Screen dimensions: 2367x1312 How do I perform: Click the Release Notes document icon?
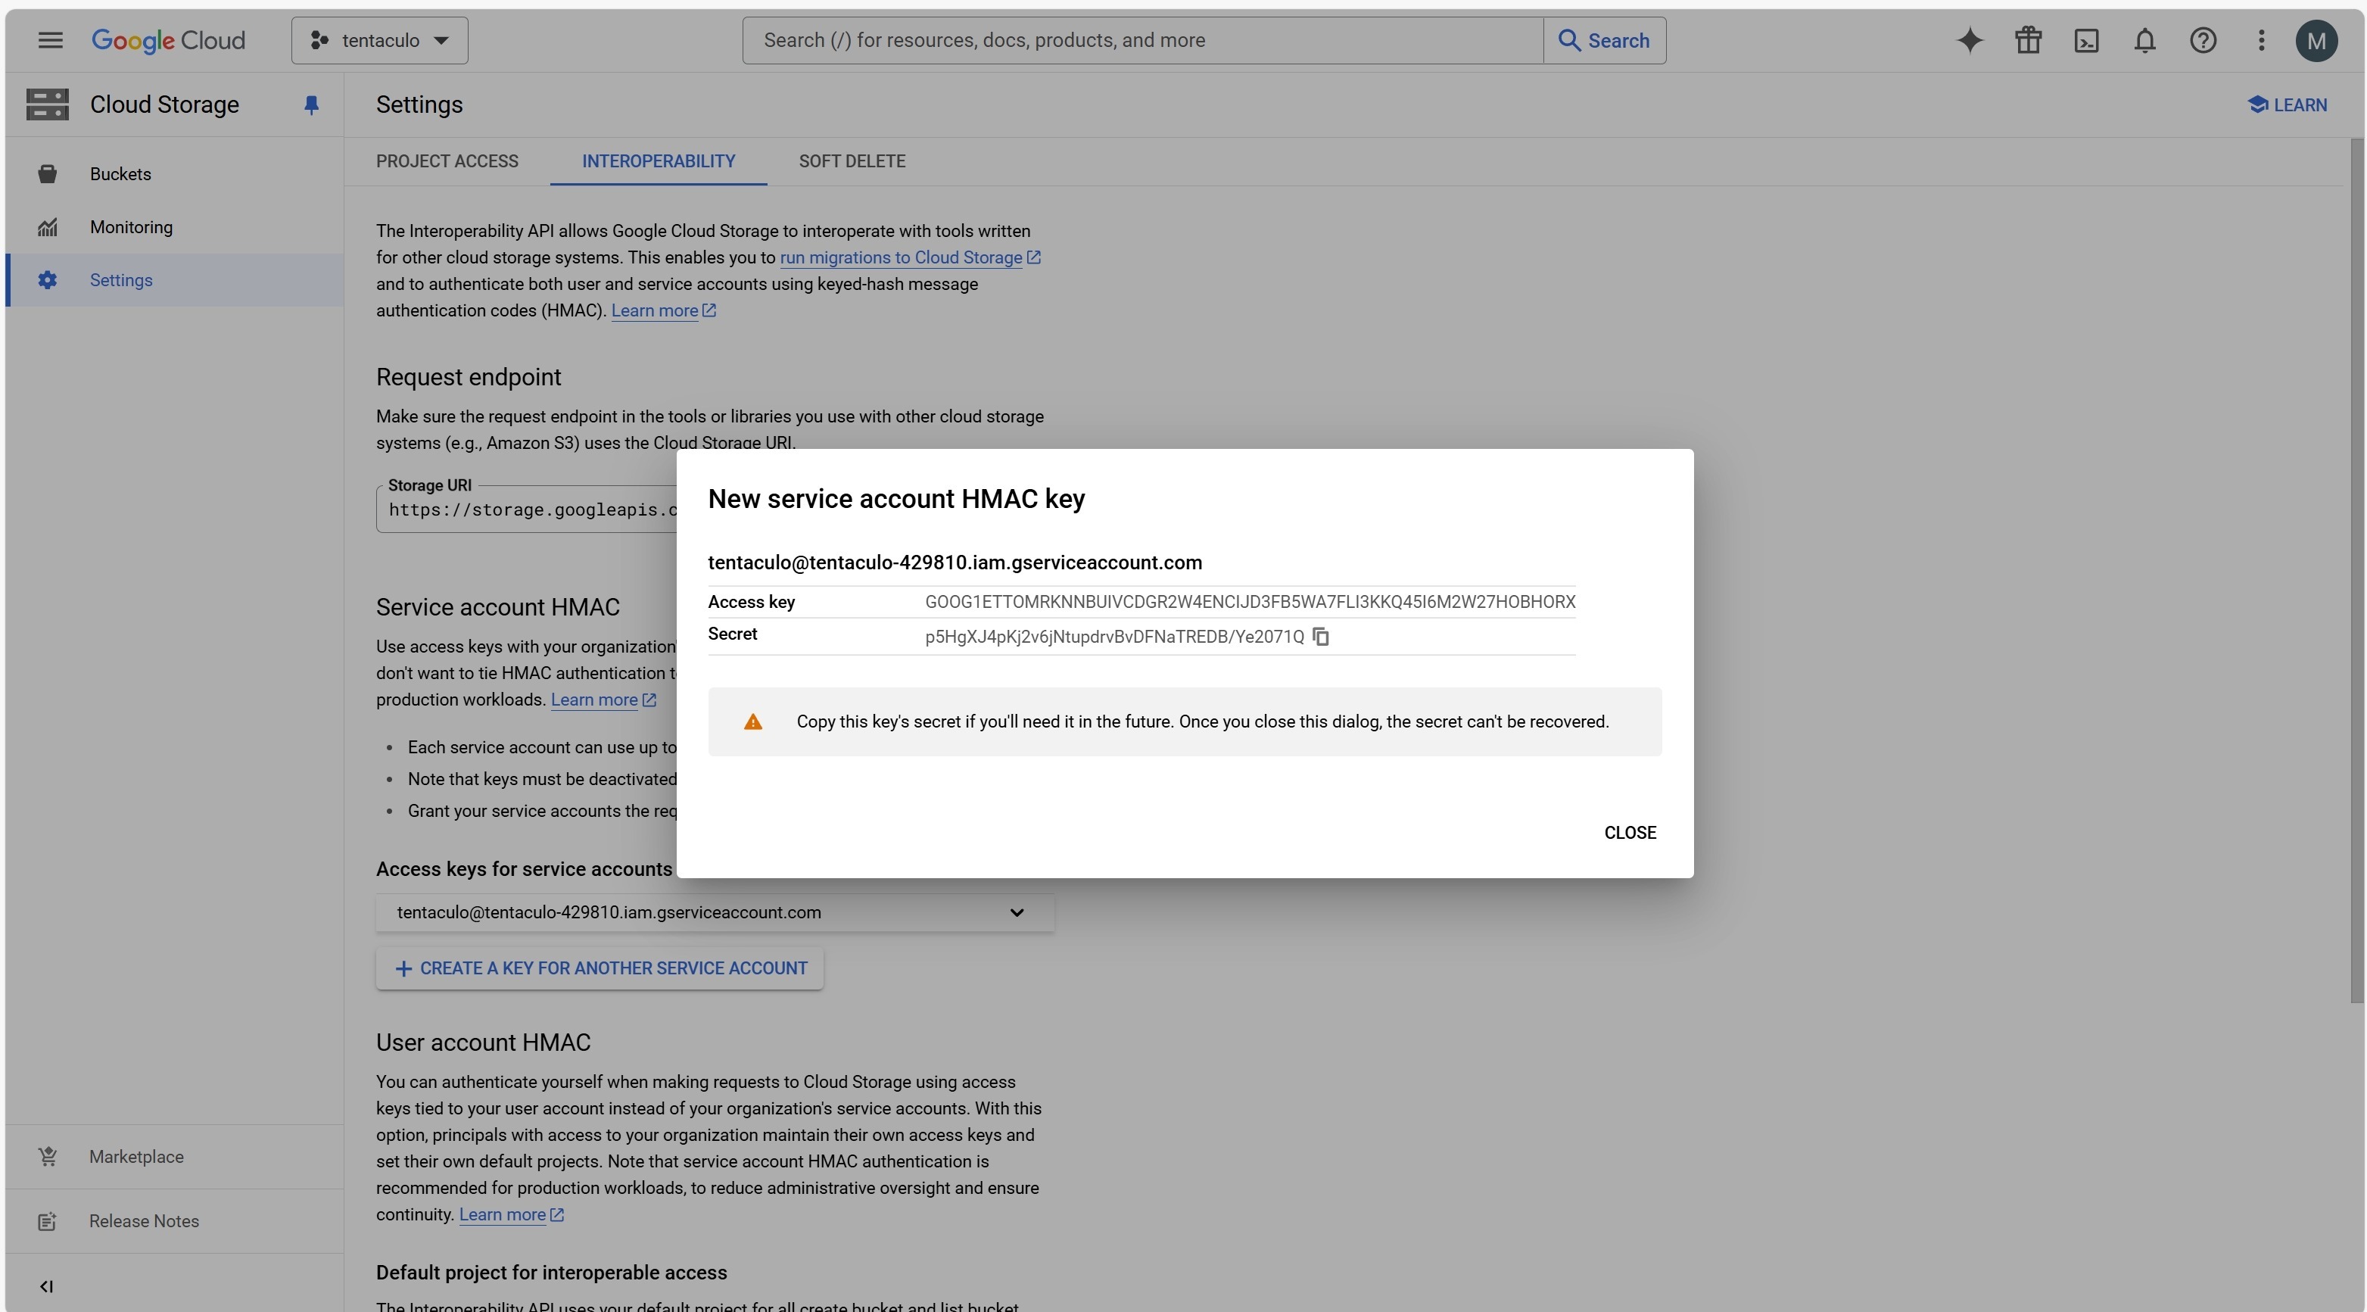[48, 1221]
